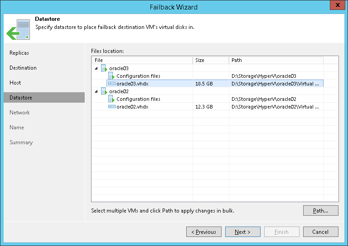Click the oracle02\Virtual ... path cell

(275, 107)
